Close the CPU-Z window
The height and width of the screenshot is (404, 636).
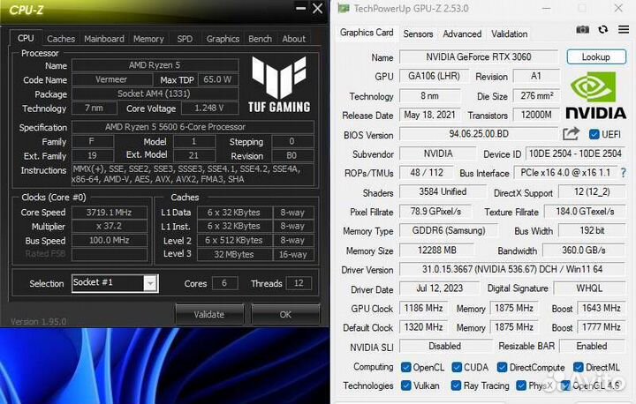pos(318,8)
